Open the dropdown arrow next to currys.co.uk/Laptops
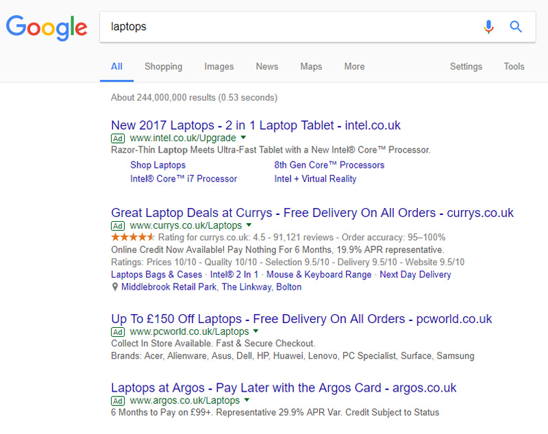 click(249, 225)
